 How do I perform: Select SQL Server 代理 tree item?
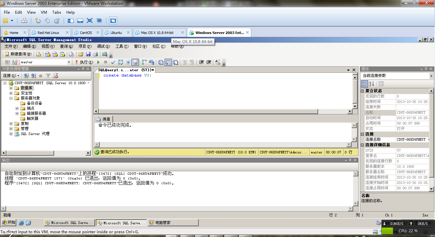coord(35,134)
